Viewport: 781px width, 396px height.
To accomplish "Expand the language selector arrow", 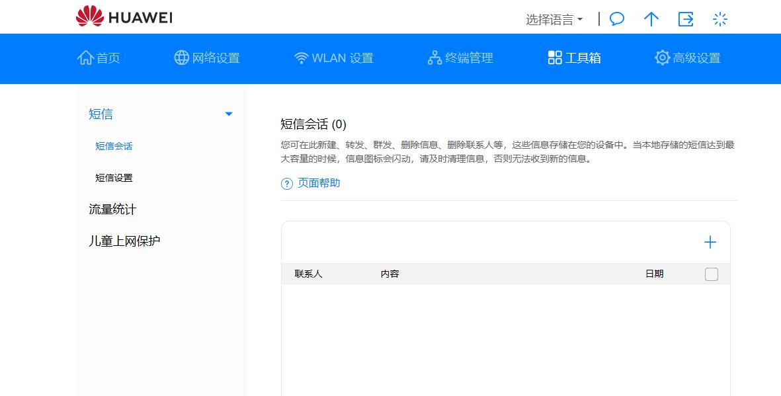I will click(580, 19).
